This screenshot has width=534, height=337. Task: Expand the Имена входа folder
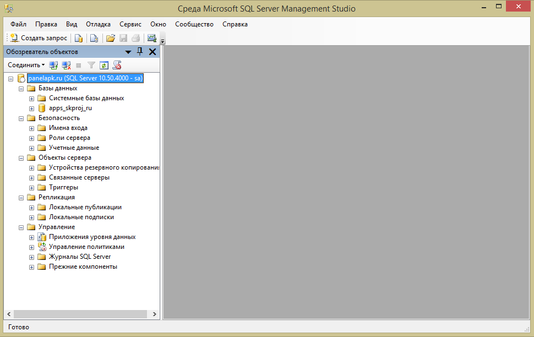click(x=32, y=128)
